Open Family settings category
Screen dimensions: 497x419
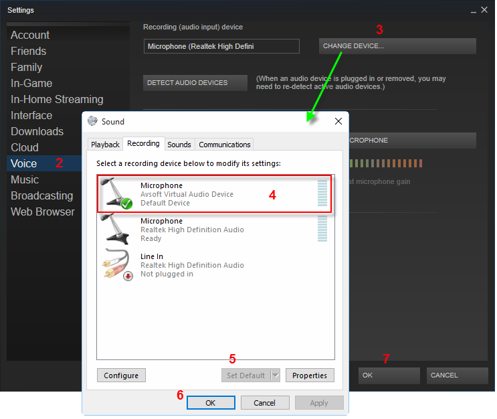pyautogui.click(x=27, y=67)
